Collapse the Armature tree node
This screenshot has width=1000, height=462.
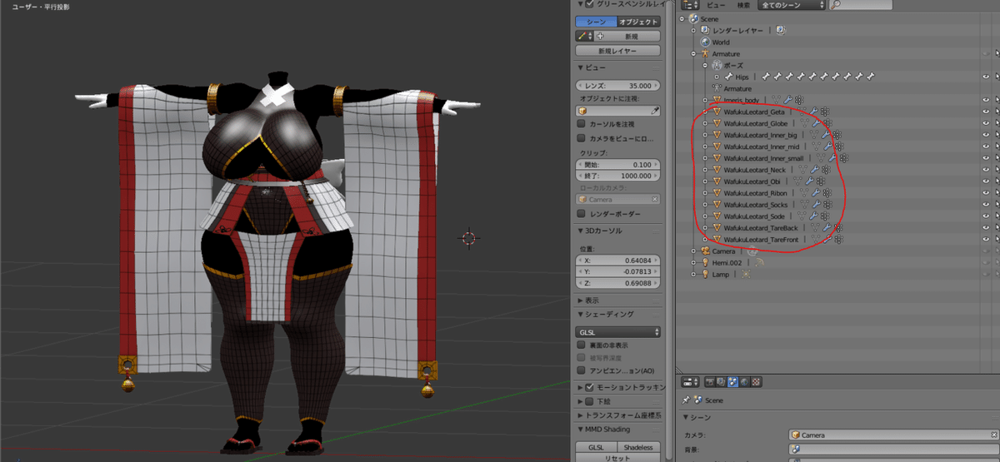point(693,53)
